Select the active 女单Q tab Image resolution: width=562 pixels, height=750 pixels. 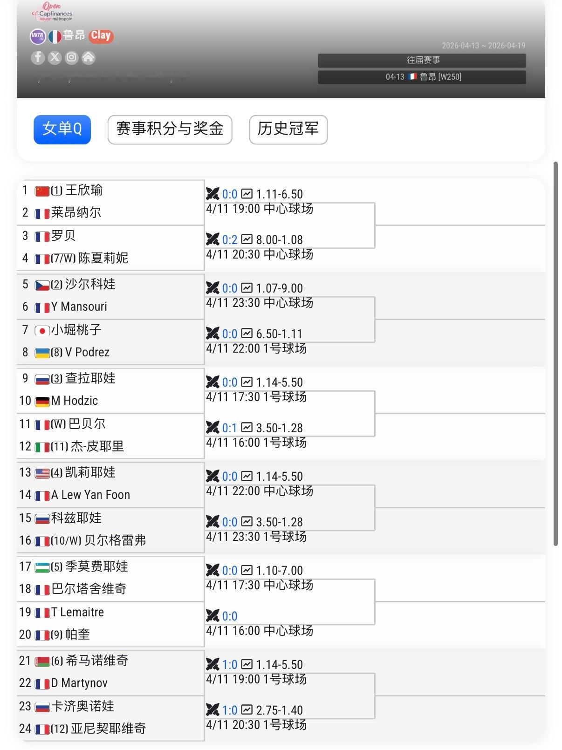coord(62,130)
